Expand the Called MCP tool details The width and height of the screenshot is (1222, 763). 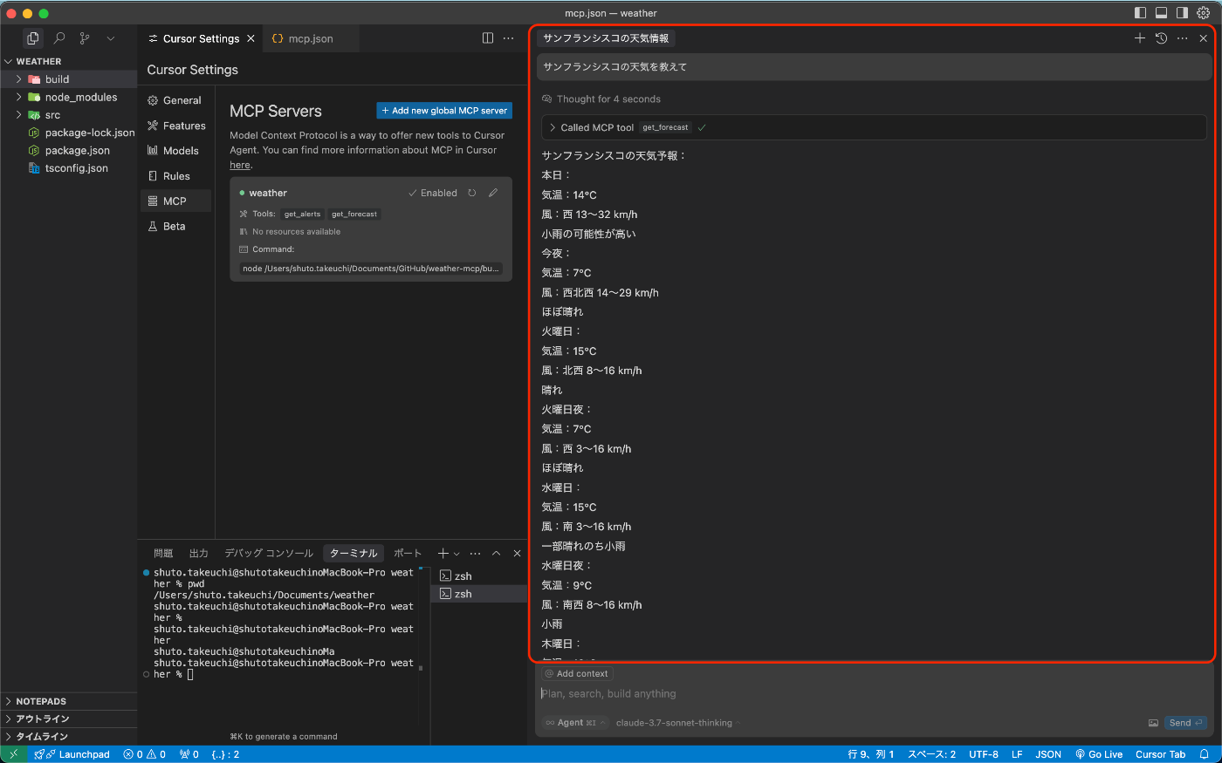(874, 127)
